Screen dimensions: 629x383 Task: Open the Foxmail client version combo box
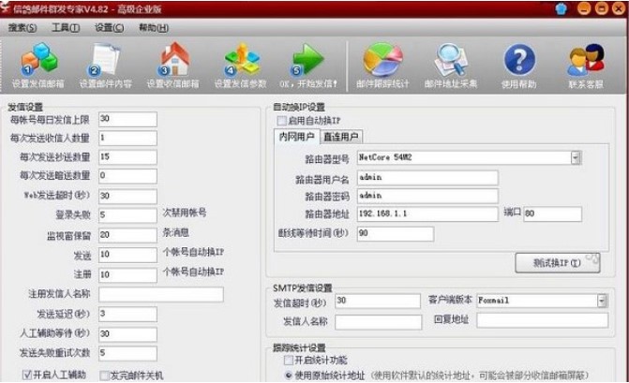pyautogui.click(x=542, y=301)
